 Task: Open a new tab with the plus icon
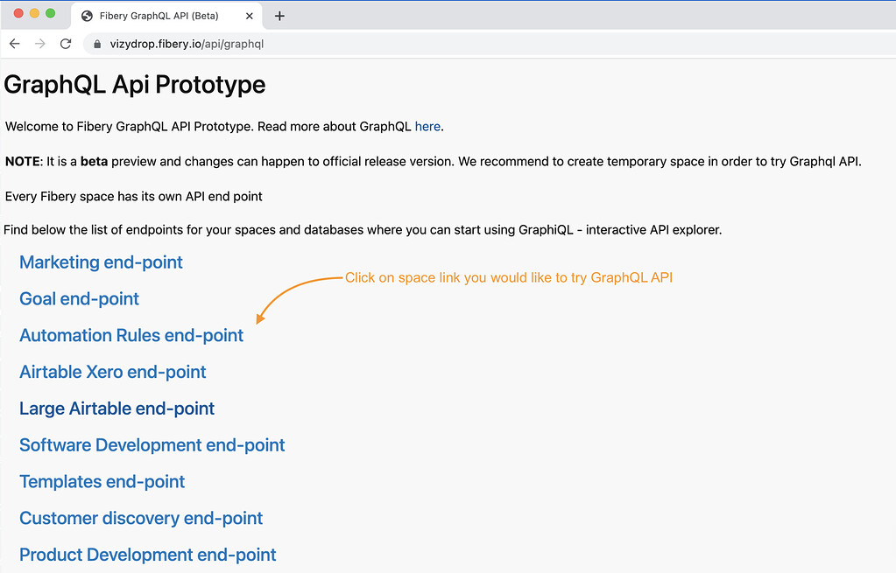279,15
